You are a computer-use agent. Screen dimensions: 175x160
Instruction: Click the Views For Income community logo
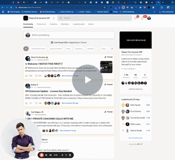pos(26,18)
